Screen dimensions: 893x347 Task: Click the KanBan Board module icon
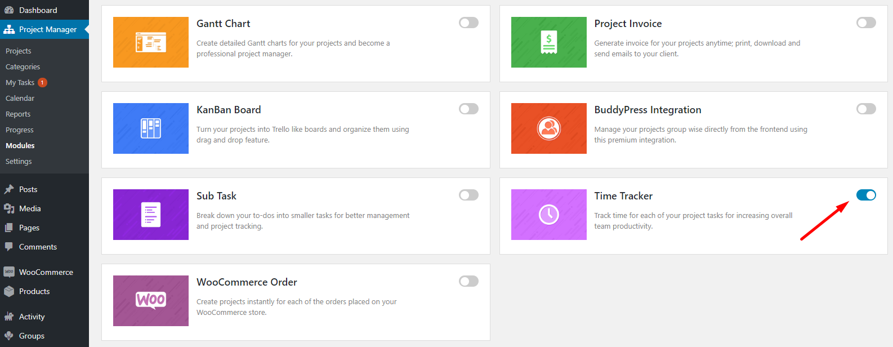click(x=151, y=128)
